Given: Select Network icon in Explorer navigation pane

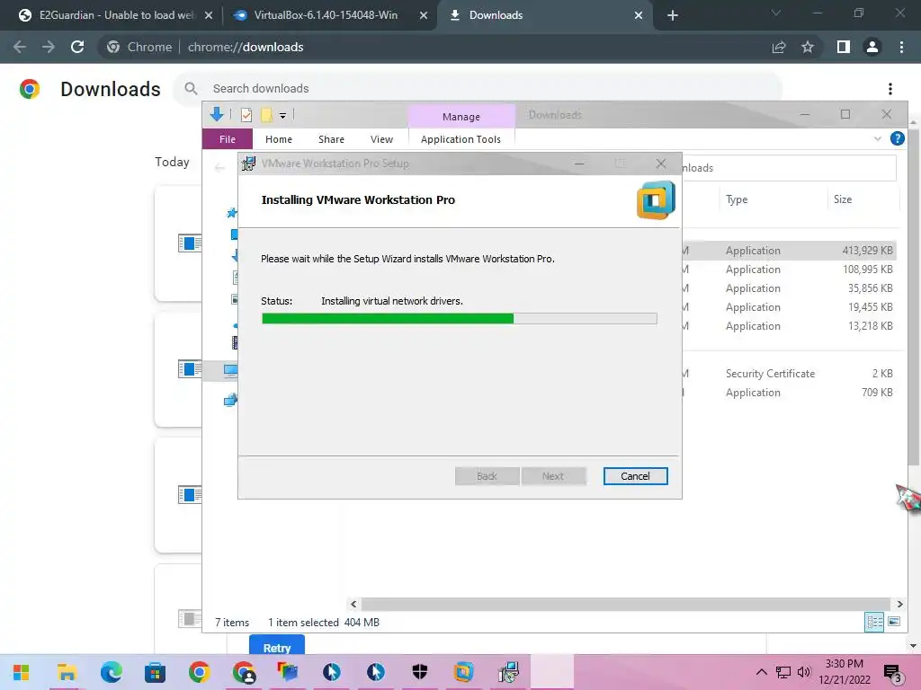Looking at the screenshot, I should tap(230, 400).
